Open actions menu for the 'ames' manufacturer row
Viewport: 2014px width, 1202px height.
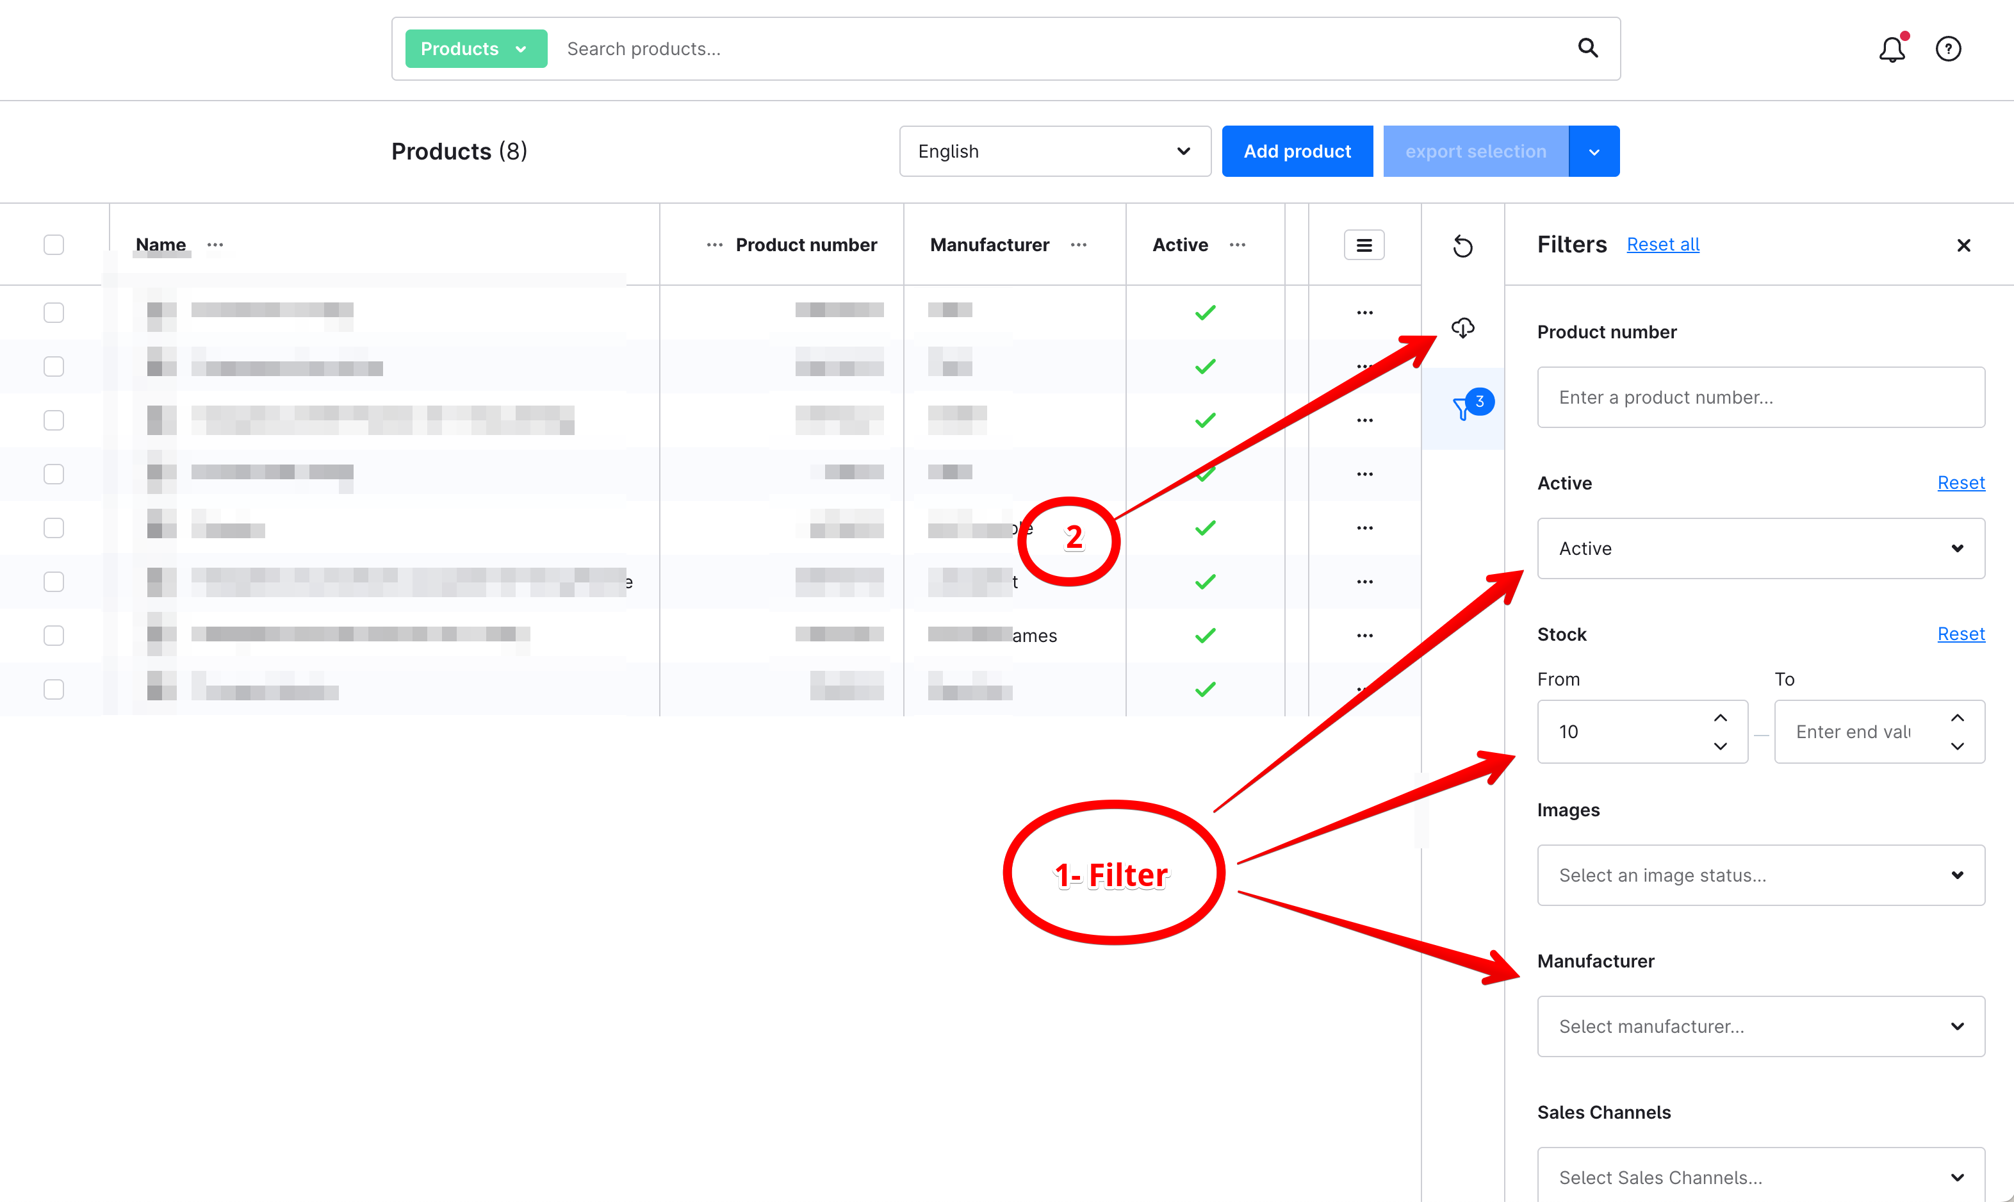tap(1365, 636)
